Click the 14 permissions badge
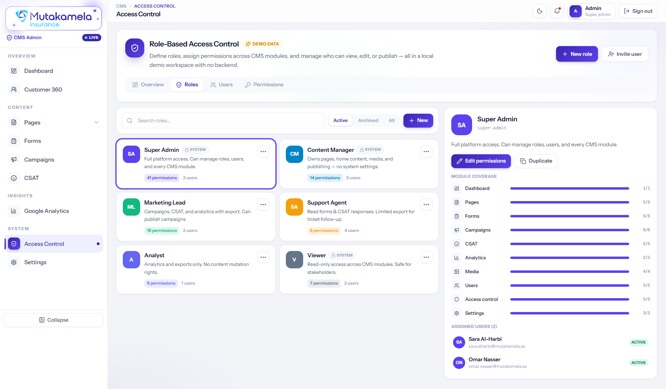Screen dimensions: 666x389 (325, 178)
